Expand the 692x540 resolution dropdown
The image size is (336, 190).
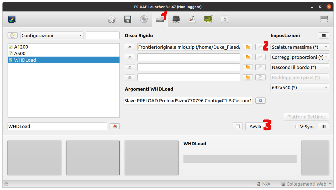click(300, 87)
